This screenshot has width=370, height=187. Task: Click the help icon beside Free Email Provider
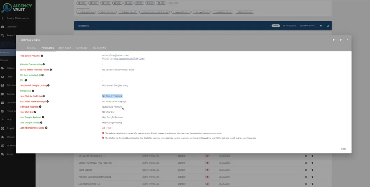point(42,56)
